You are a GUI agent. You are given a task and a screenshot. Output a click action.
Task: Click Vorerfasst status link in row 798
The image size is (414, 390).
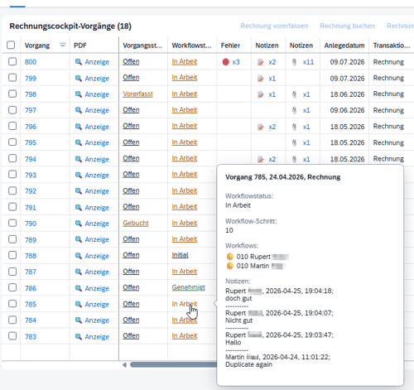[137, 94]
